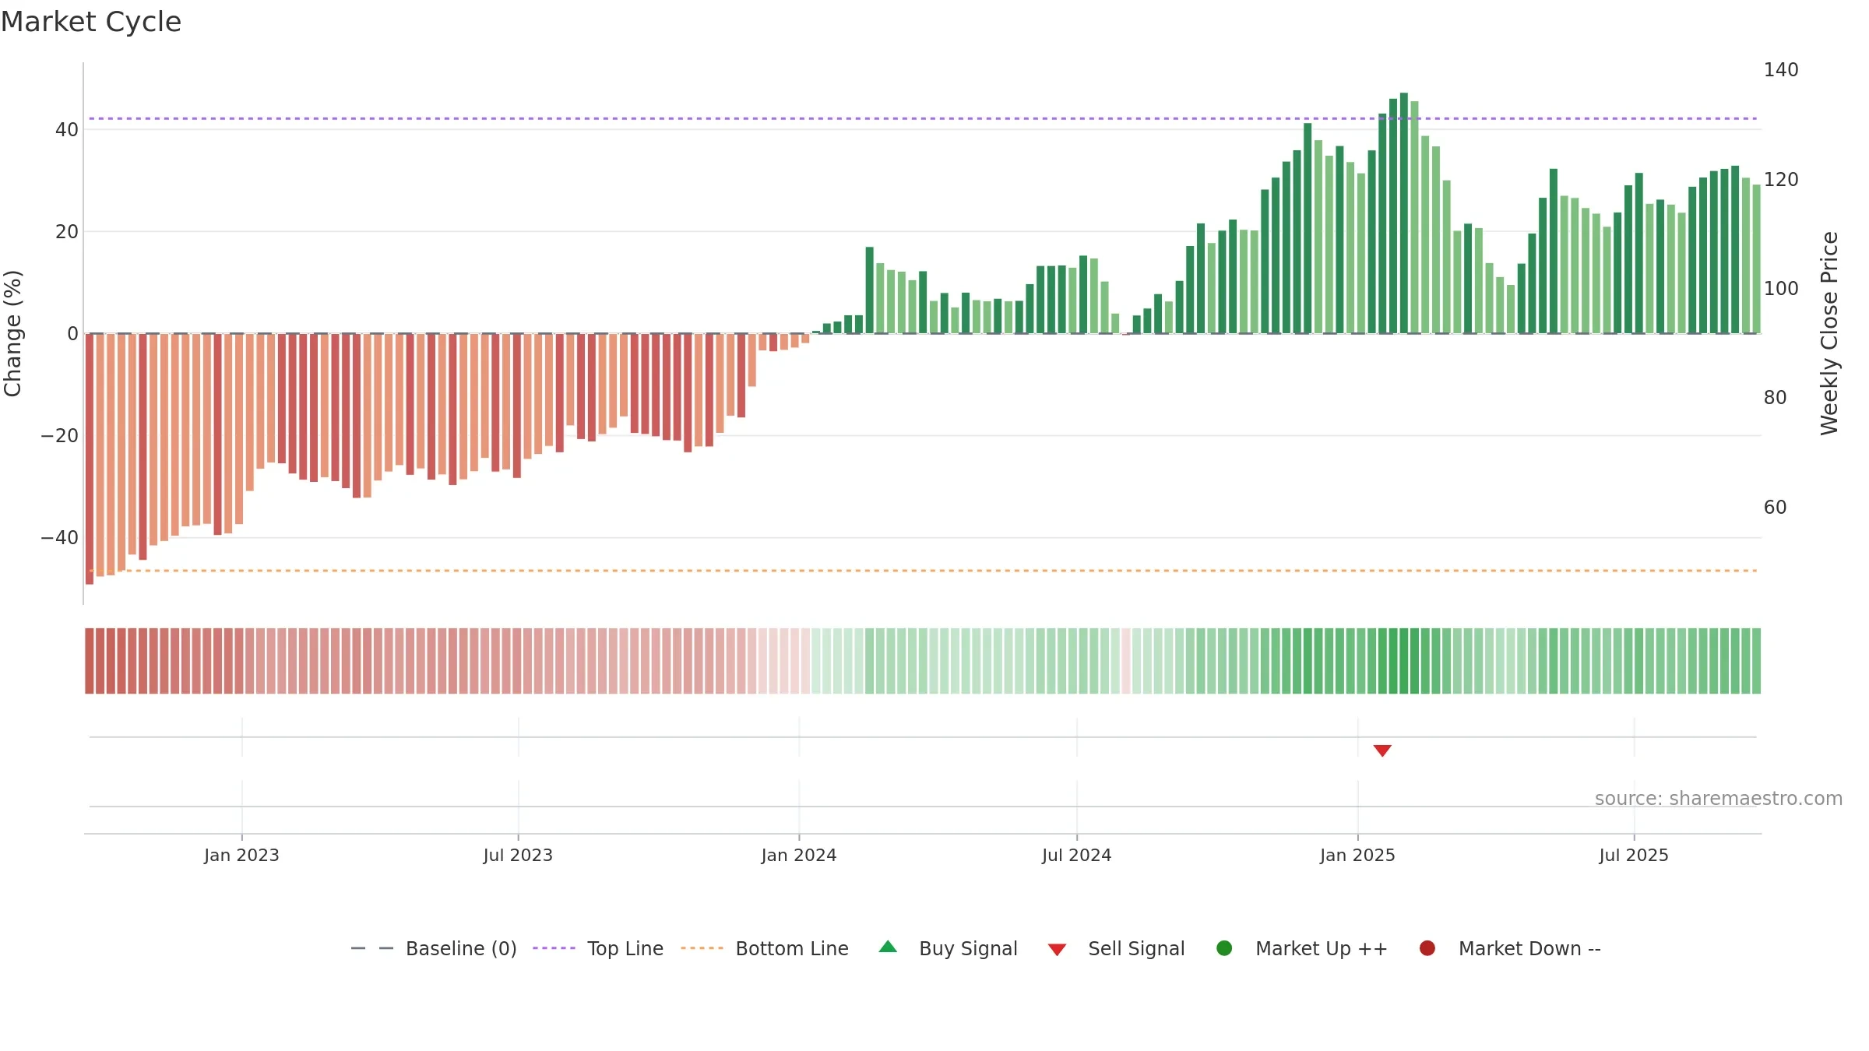Click the Market Up ++ green circle icon
The image size is (1869, 1051).
coord(1224,948)
